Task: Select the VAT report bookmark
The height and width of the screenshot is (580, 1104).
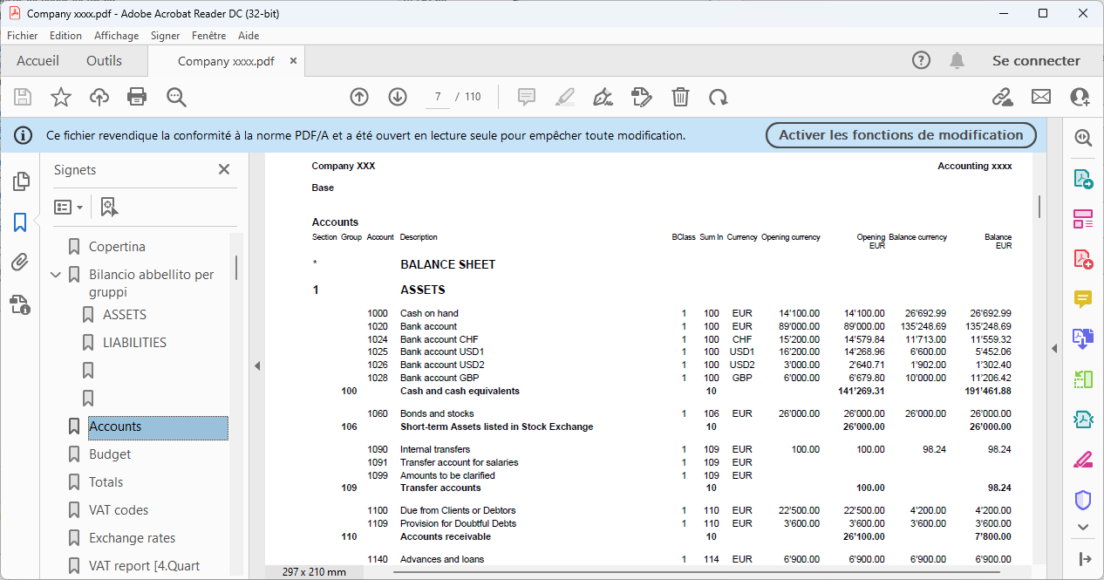Action: pos(144,566)
